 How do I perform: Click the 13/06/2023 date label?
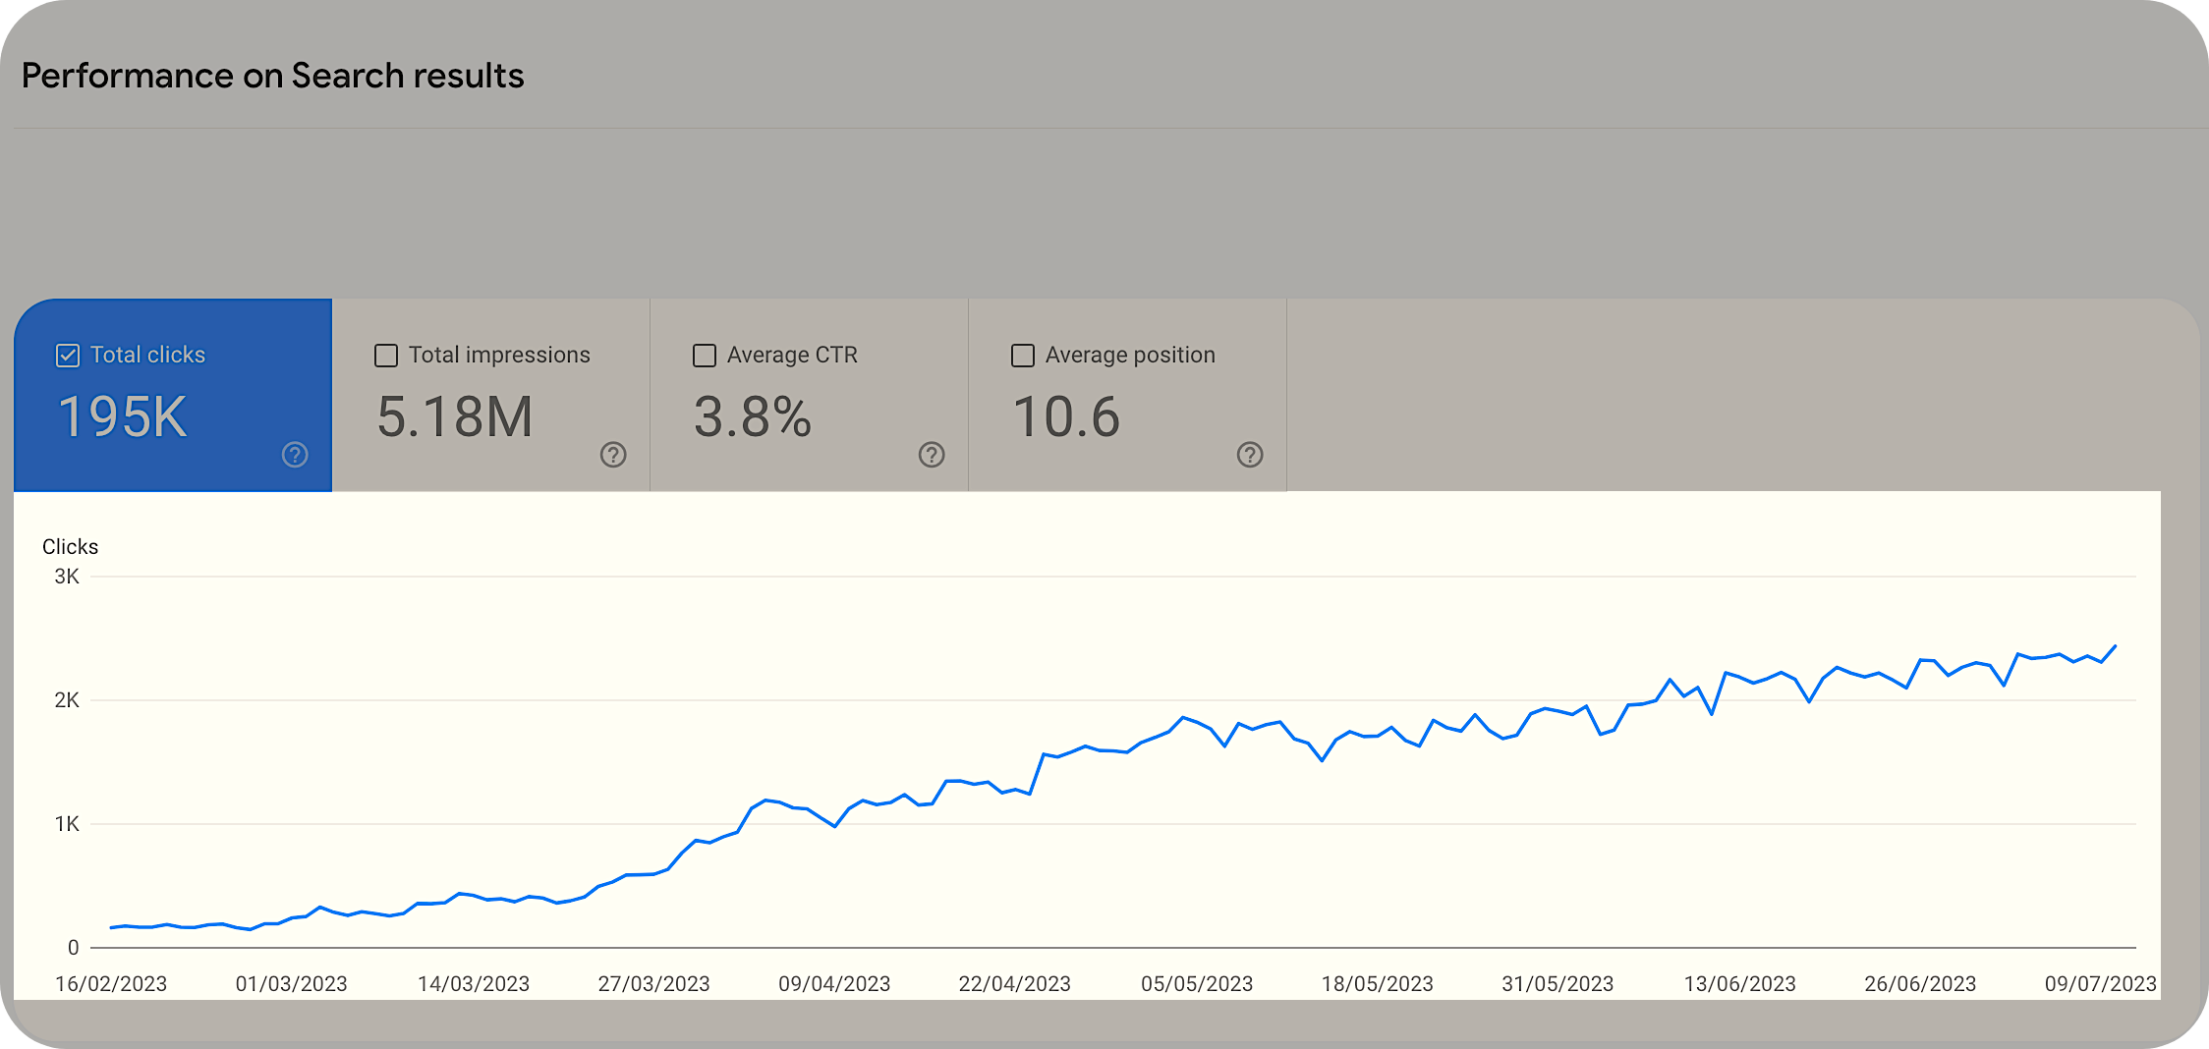pyautogui.click(x=1740, y=984)
